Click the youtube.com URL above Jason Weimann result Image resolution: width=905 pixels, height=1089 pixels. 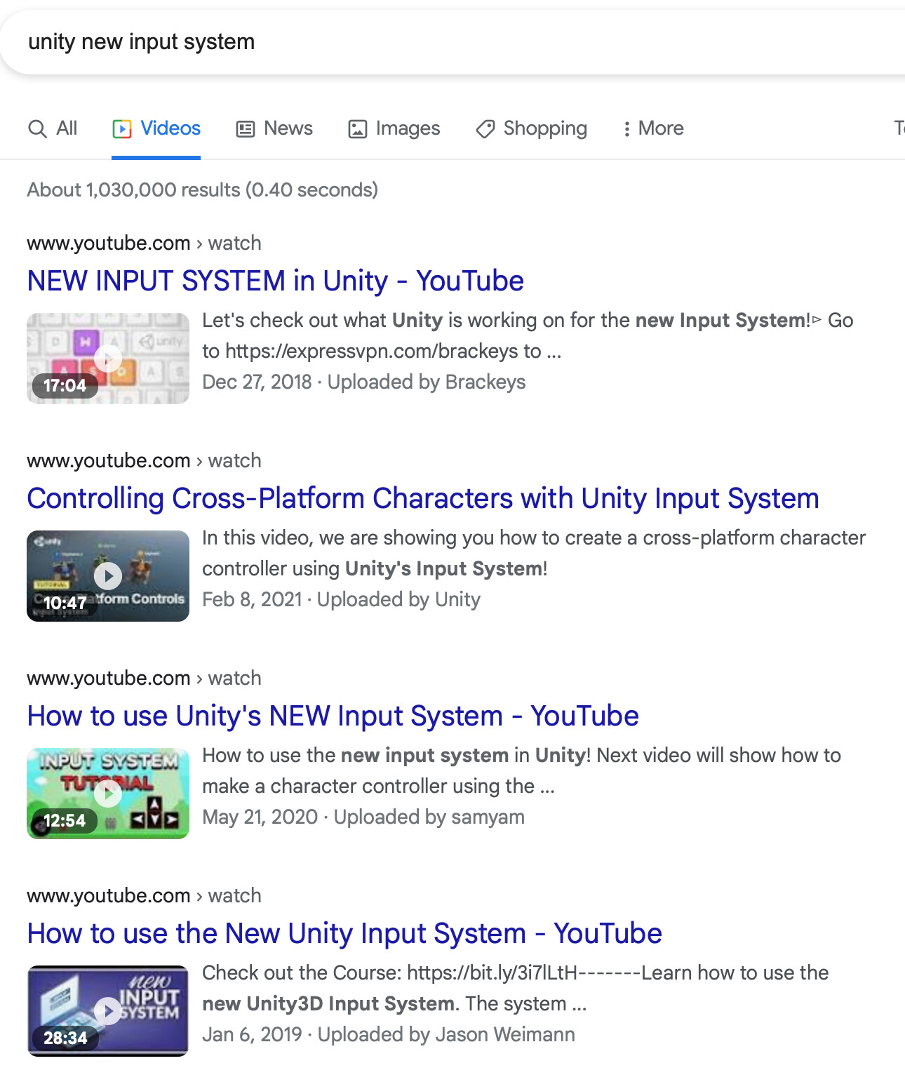(144, 896)
